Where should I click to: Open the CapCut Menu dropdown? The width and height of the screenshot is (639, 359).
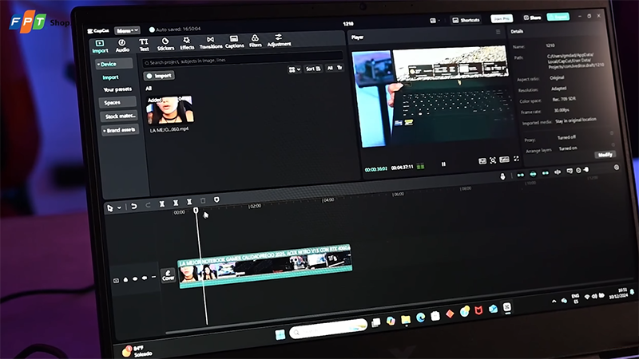click(x=127, y=30)
